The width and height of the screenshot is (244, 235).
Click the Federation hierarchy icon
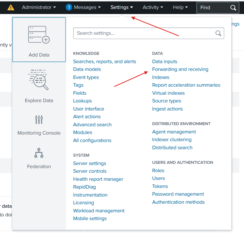pos(39,153)
